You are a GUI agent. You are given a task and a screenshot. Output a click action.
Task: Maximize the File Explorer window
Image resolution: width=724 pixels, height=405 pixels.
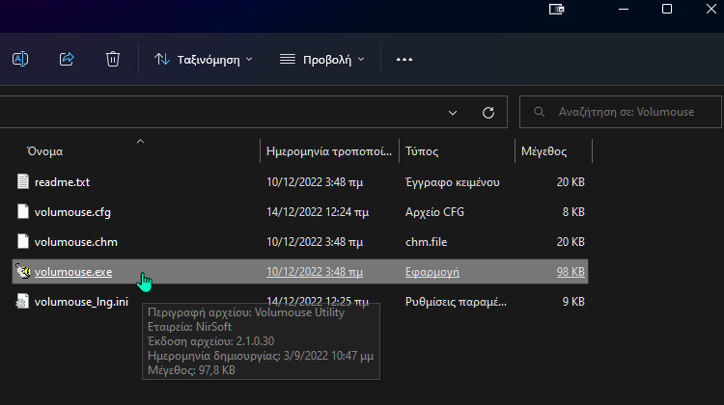pos(667,9)
